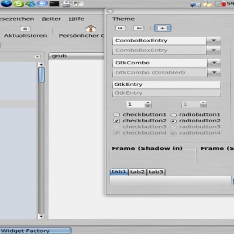The height and width of the screenshot is (234, 234).
Task: Open the video chat bubble icon
Action: click(x=42, y=4)
